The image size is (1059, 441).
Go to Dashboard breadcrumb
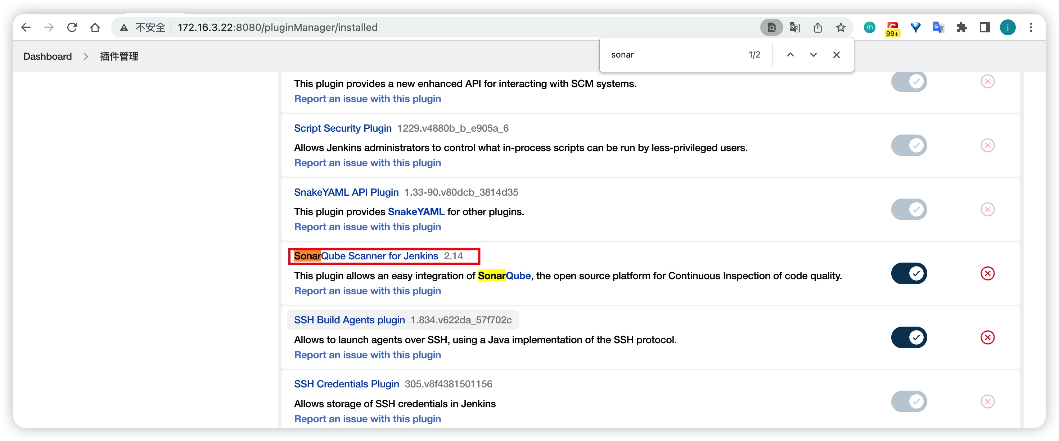pyautogui.click(x=47, y=56)
